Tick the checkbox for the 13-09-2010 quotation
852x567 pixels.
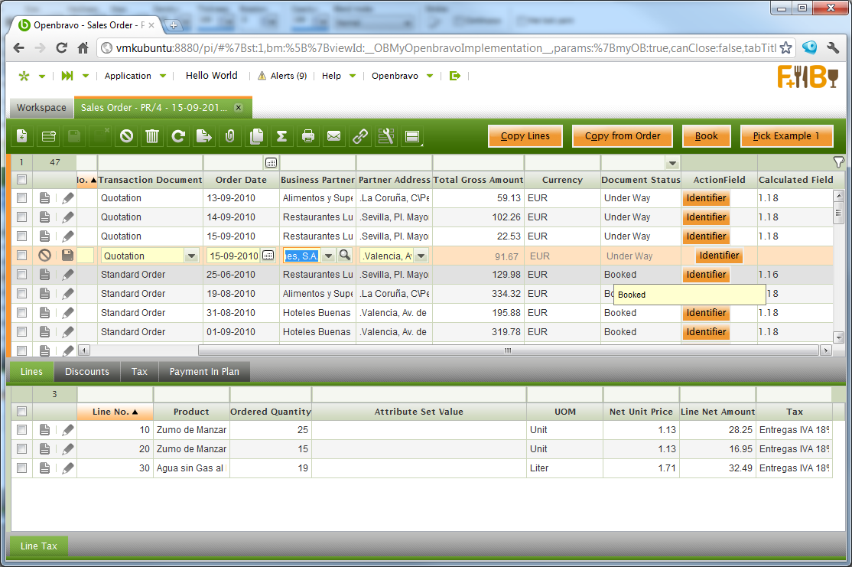(22, 198)
